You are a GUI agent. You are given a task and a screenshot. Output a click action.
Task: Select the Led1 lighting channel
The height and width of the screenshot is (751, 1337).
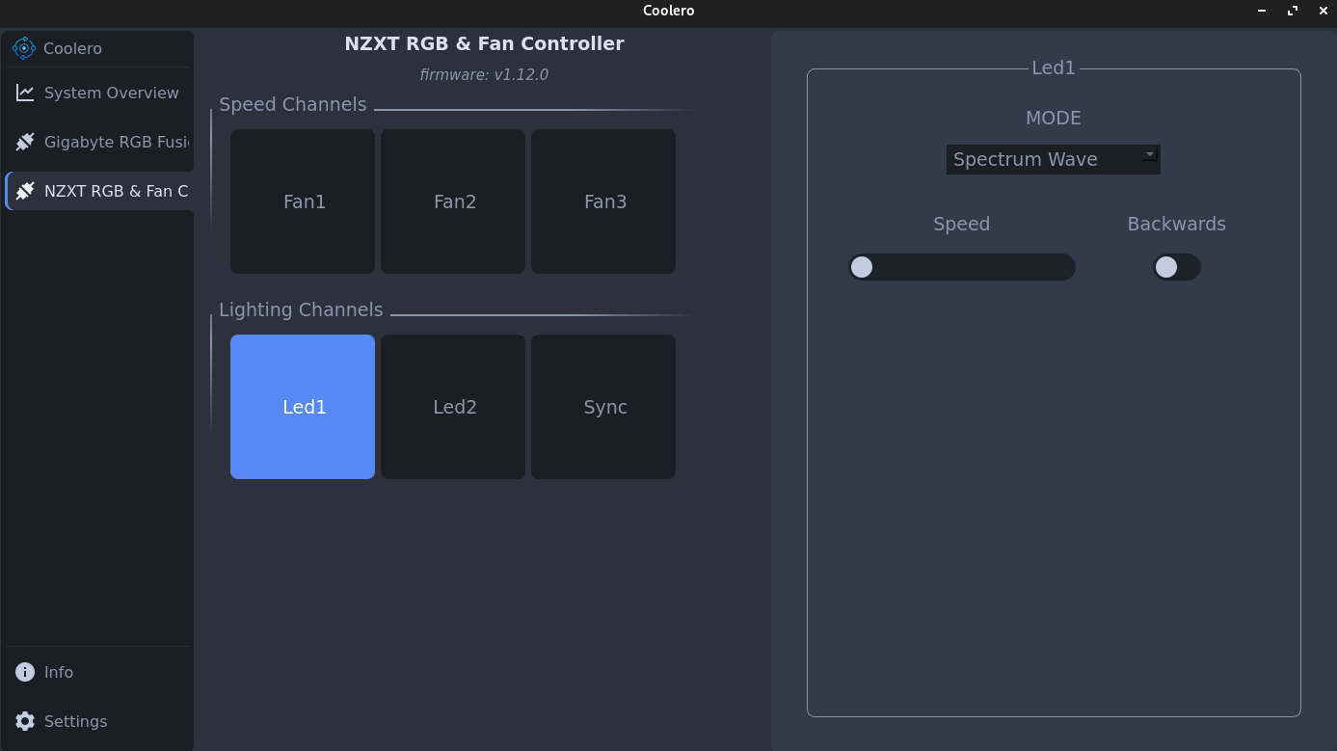[303, 407]
